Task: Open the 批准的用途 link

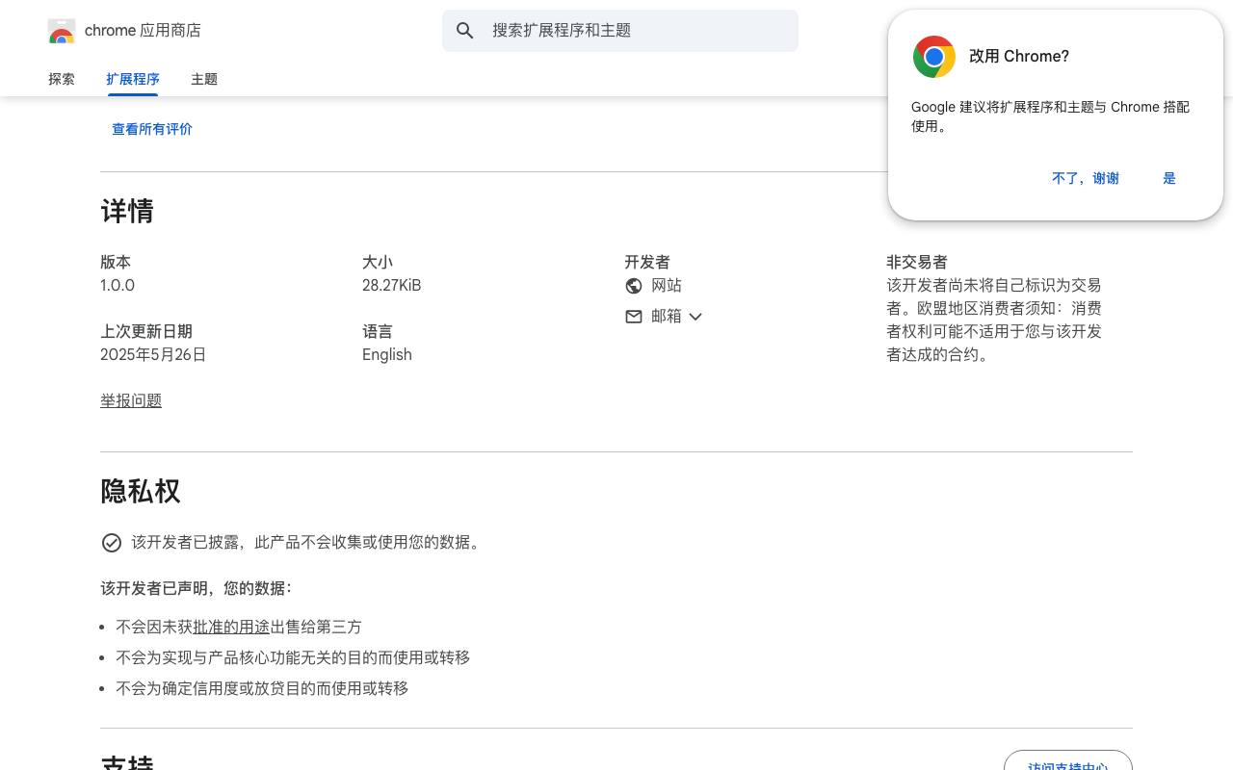Action: tap(231, 627)
